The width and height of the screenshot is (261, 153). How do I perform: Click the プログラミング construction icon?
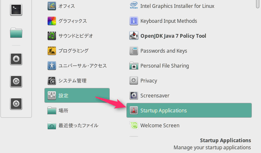52,51
